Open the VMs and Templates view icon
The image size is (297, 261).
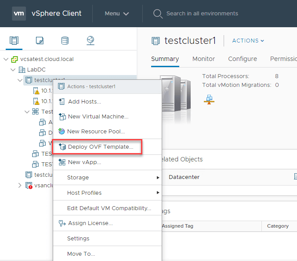(x=40, y=40)
